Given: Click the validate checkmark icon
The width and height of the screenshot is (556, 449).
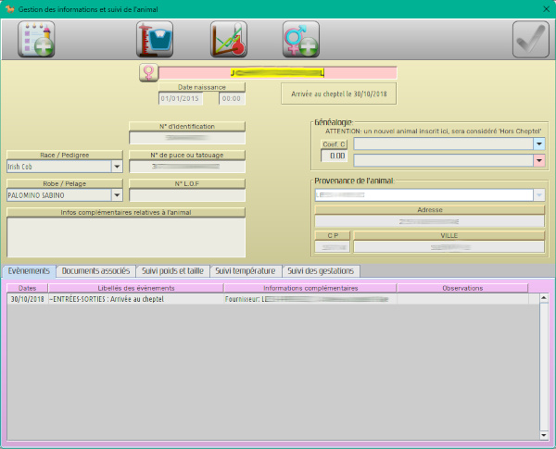Looking at the screenshot, I should [x=530, y=40].
